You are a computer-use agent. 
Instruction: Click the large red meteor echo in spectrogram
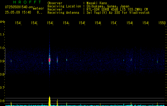(x=50, y=60)
